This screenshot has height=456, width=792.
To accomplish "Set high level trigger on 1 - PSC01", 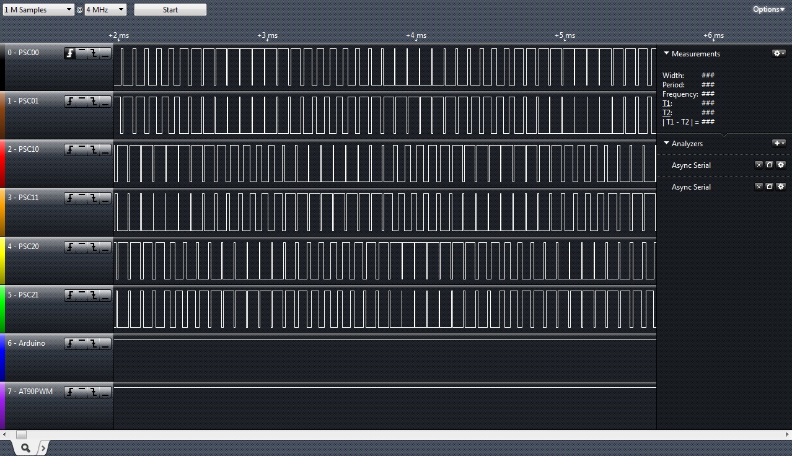I will (82, 102).
